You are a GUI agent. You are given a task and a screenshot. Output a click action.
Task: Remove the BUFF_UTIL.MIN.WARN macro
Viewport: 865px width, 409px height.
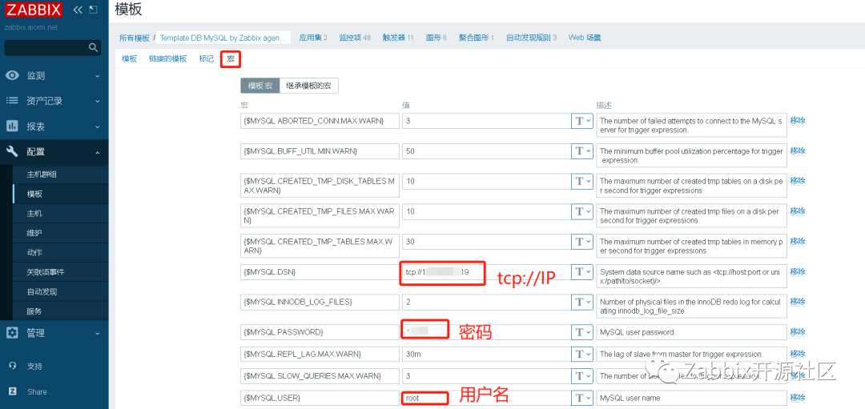(x=798, y=150)
